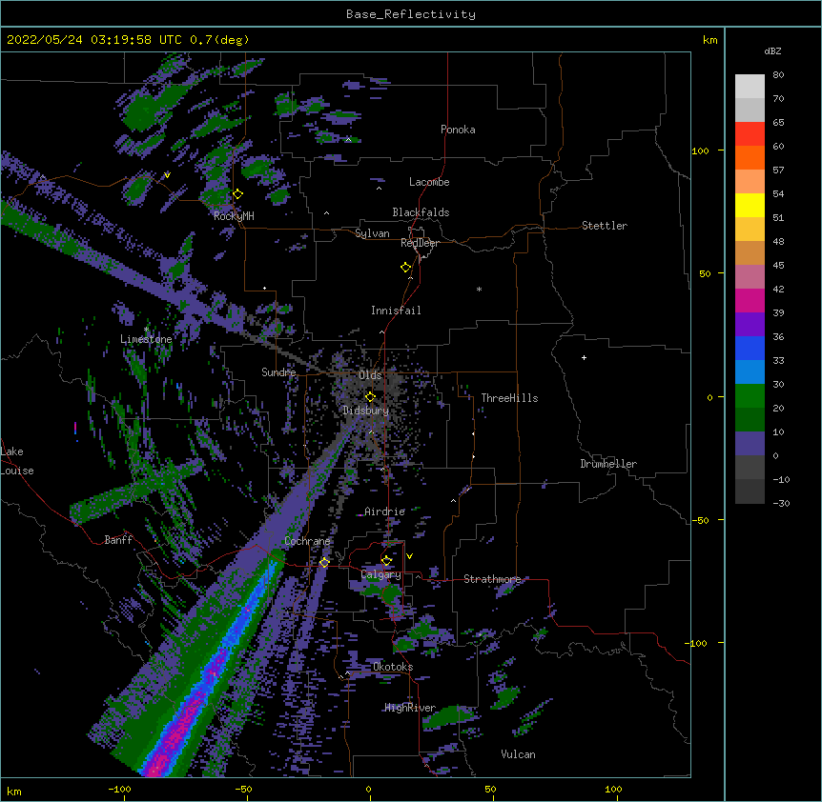822x802 pixels.
Task: Select the yellow station marker south of RedDeer
Action: pos(406,268)
